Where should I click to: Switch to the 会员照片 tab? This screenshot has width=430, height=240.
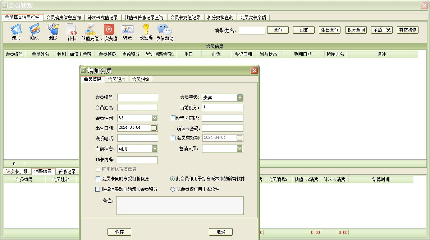(117, 79)
